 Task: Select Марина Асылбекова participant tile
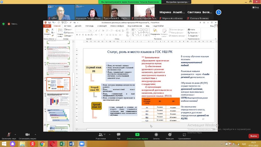[x=172, y=13]
